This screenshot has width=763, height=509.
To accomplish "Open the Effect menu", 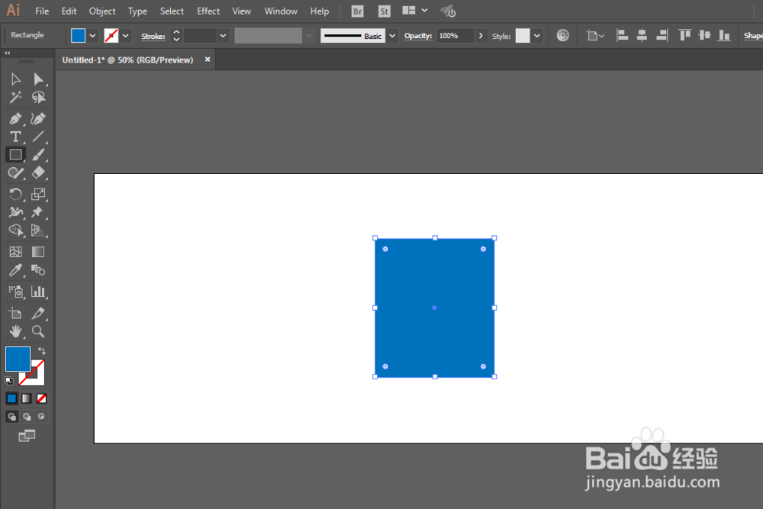I will (x=208, y=11).
